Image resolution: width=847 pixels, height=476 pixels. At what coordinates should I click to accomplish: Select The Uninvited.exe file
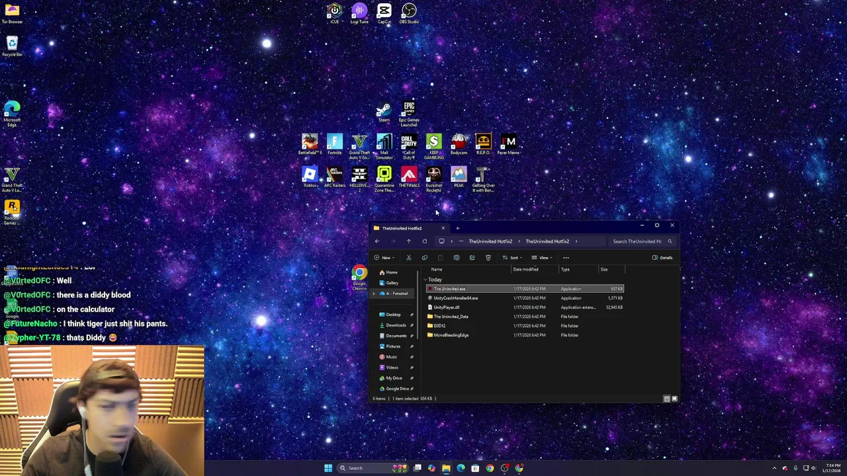coord(525,289)
